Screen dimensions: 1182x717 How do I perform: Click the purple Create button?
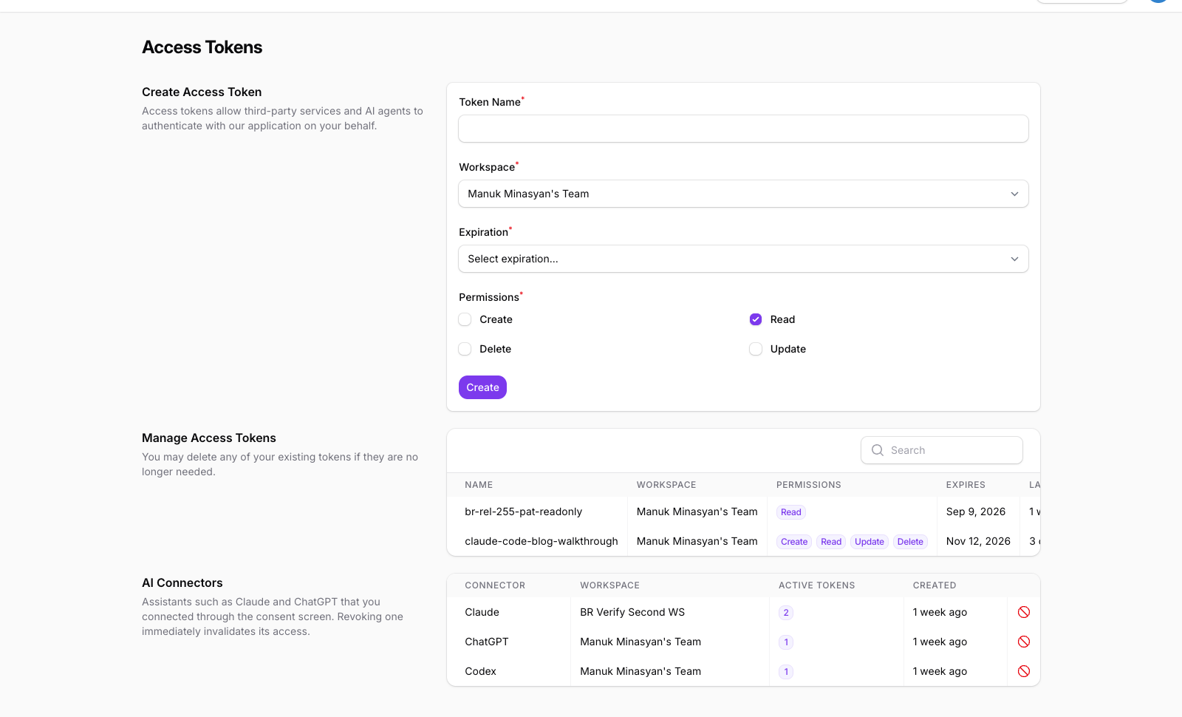coord(482,387)
